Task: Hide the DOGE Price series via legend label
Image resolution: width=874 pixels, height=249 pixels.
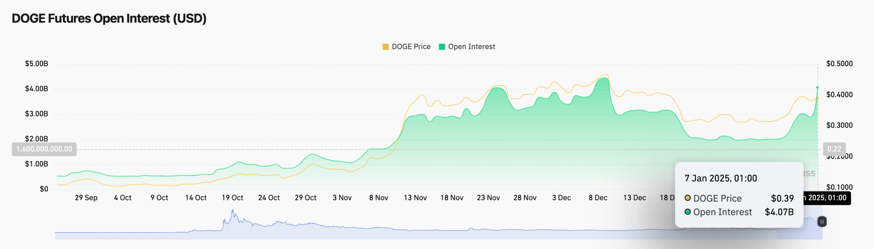Action: [411, 47]
